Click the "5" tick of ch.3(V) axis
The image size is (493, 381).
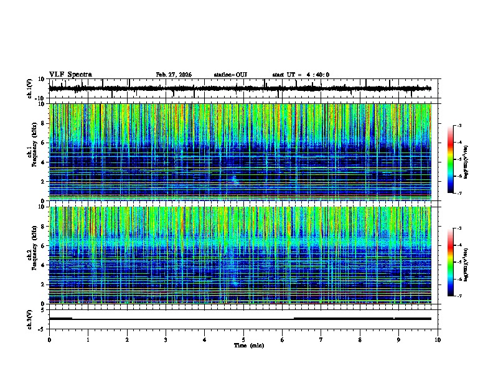[x=43, y=310]
